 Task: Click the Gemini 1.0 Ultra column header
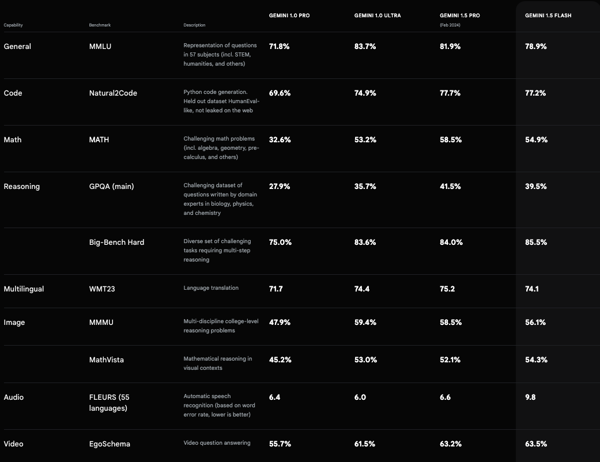[x=378, y=16]
